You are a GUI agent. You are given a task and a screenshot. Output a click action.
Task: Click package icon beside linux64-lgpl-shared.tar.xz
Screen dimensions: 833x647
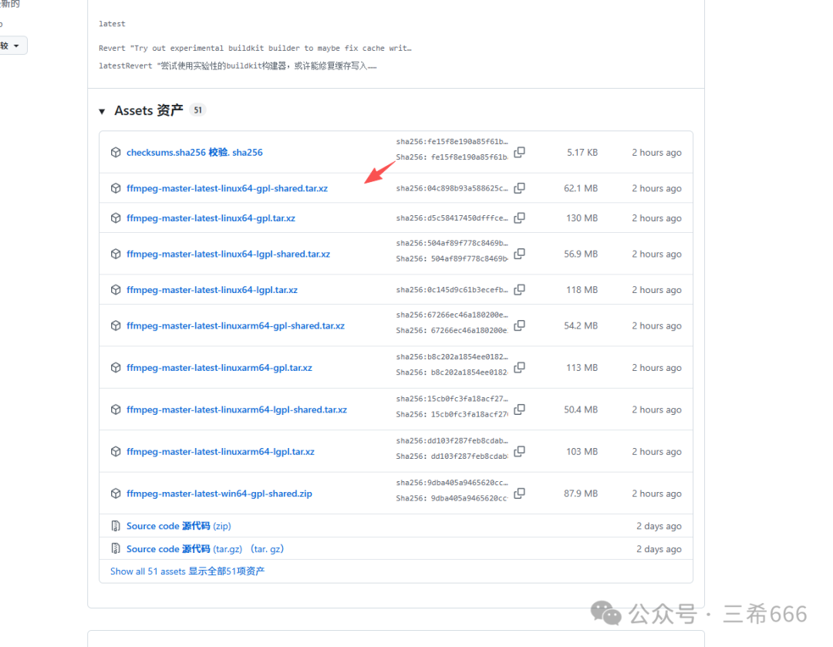(116, 254)
